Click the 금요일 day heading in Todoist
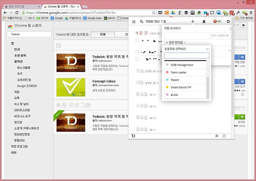This screenshot has height=181, width=256. pyautogui.click(x=142, y=129)
